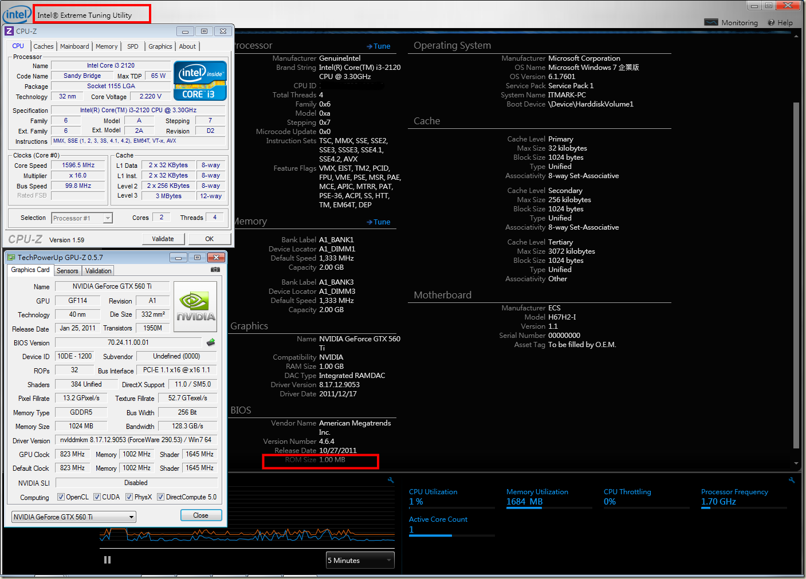Click the Intel logo in the title bar

17,14
